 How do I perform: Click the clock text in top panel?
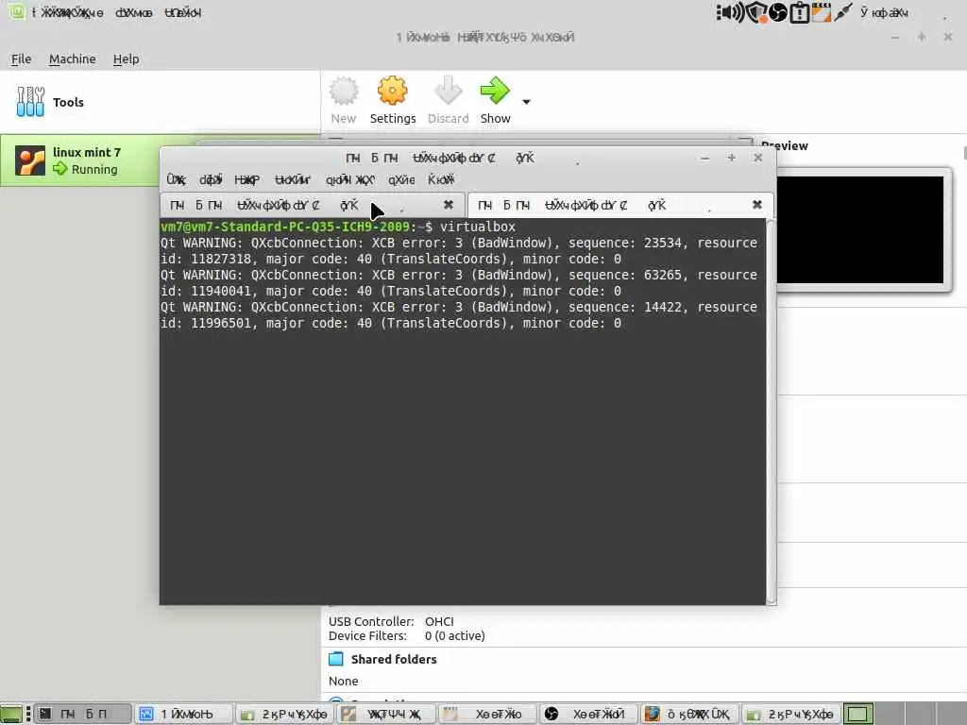tap(884, 12)
